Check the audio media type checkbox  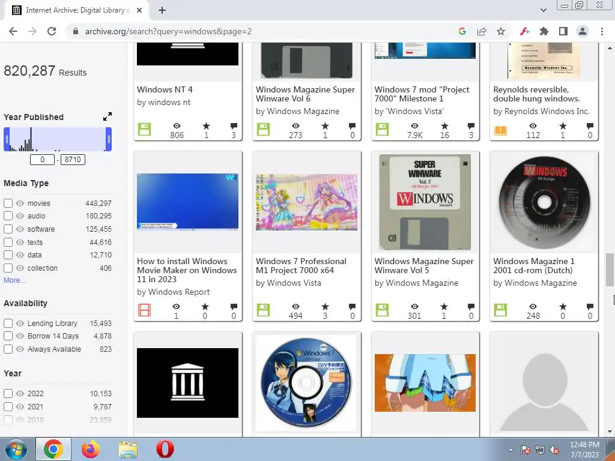(x=8, y=215)
